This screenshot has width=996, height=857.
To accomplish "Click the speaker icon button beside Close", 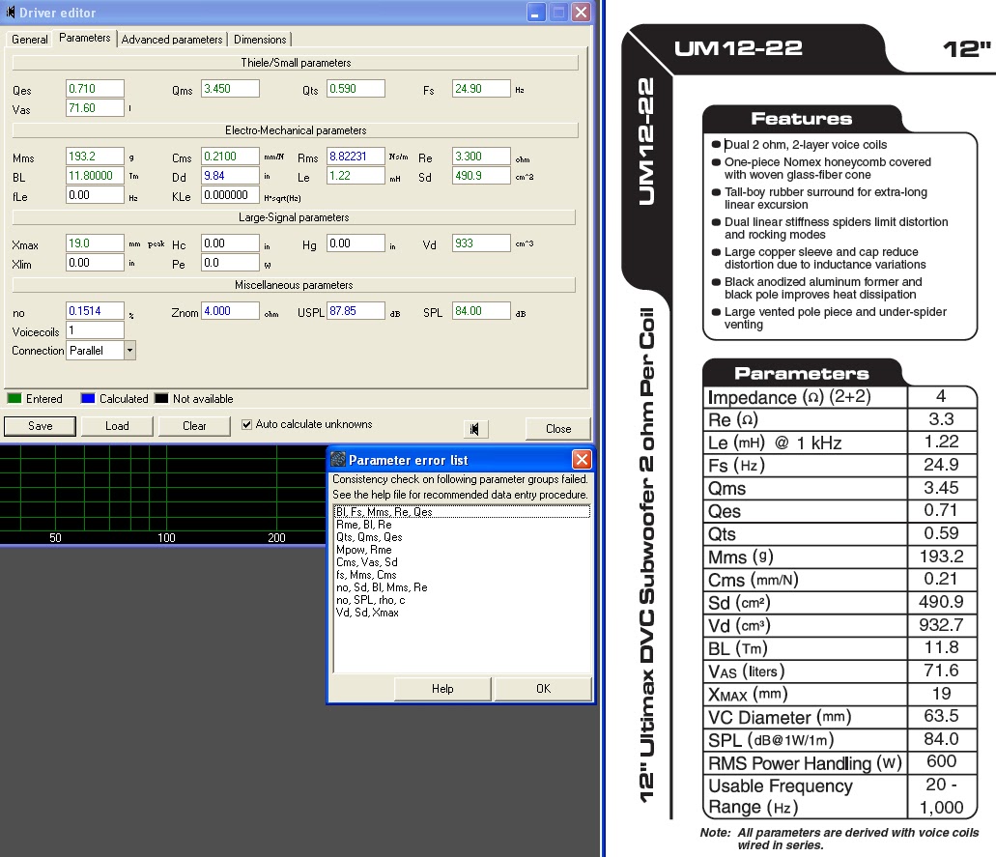I will pyautogui.click(x=475, y=429).
